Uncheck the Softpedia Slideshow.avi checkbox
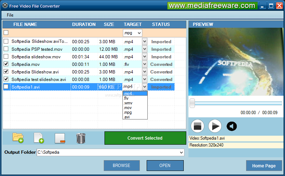This screenshot has width=285, height=176. click(6, 72)
